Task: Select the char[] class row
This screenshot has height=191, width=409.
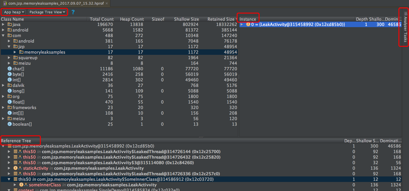Action: click(119, 69)
